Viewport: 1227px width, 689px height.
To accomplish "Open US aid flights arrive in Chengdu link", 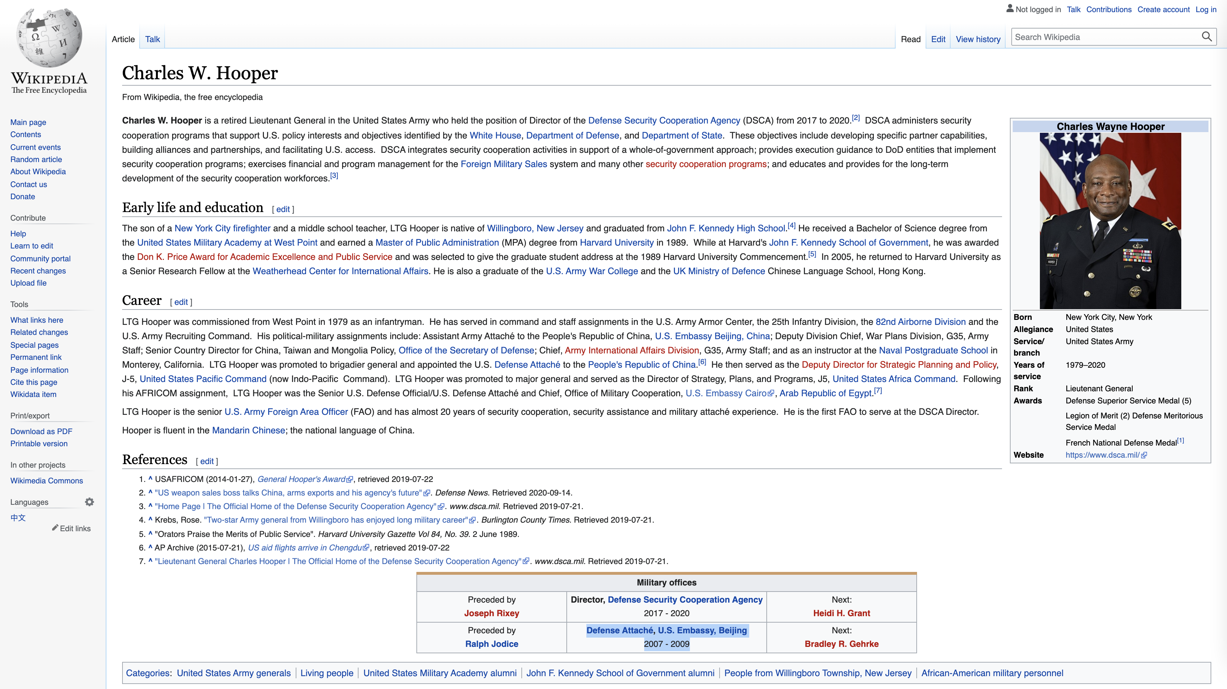I will click(x=308, y=548).
